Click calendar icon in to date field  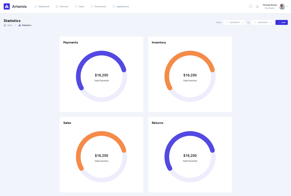tap(255, 22)
